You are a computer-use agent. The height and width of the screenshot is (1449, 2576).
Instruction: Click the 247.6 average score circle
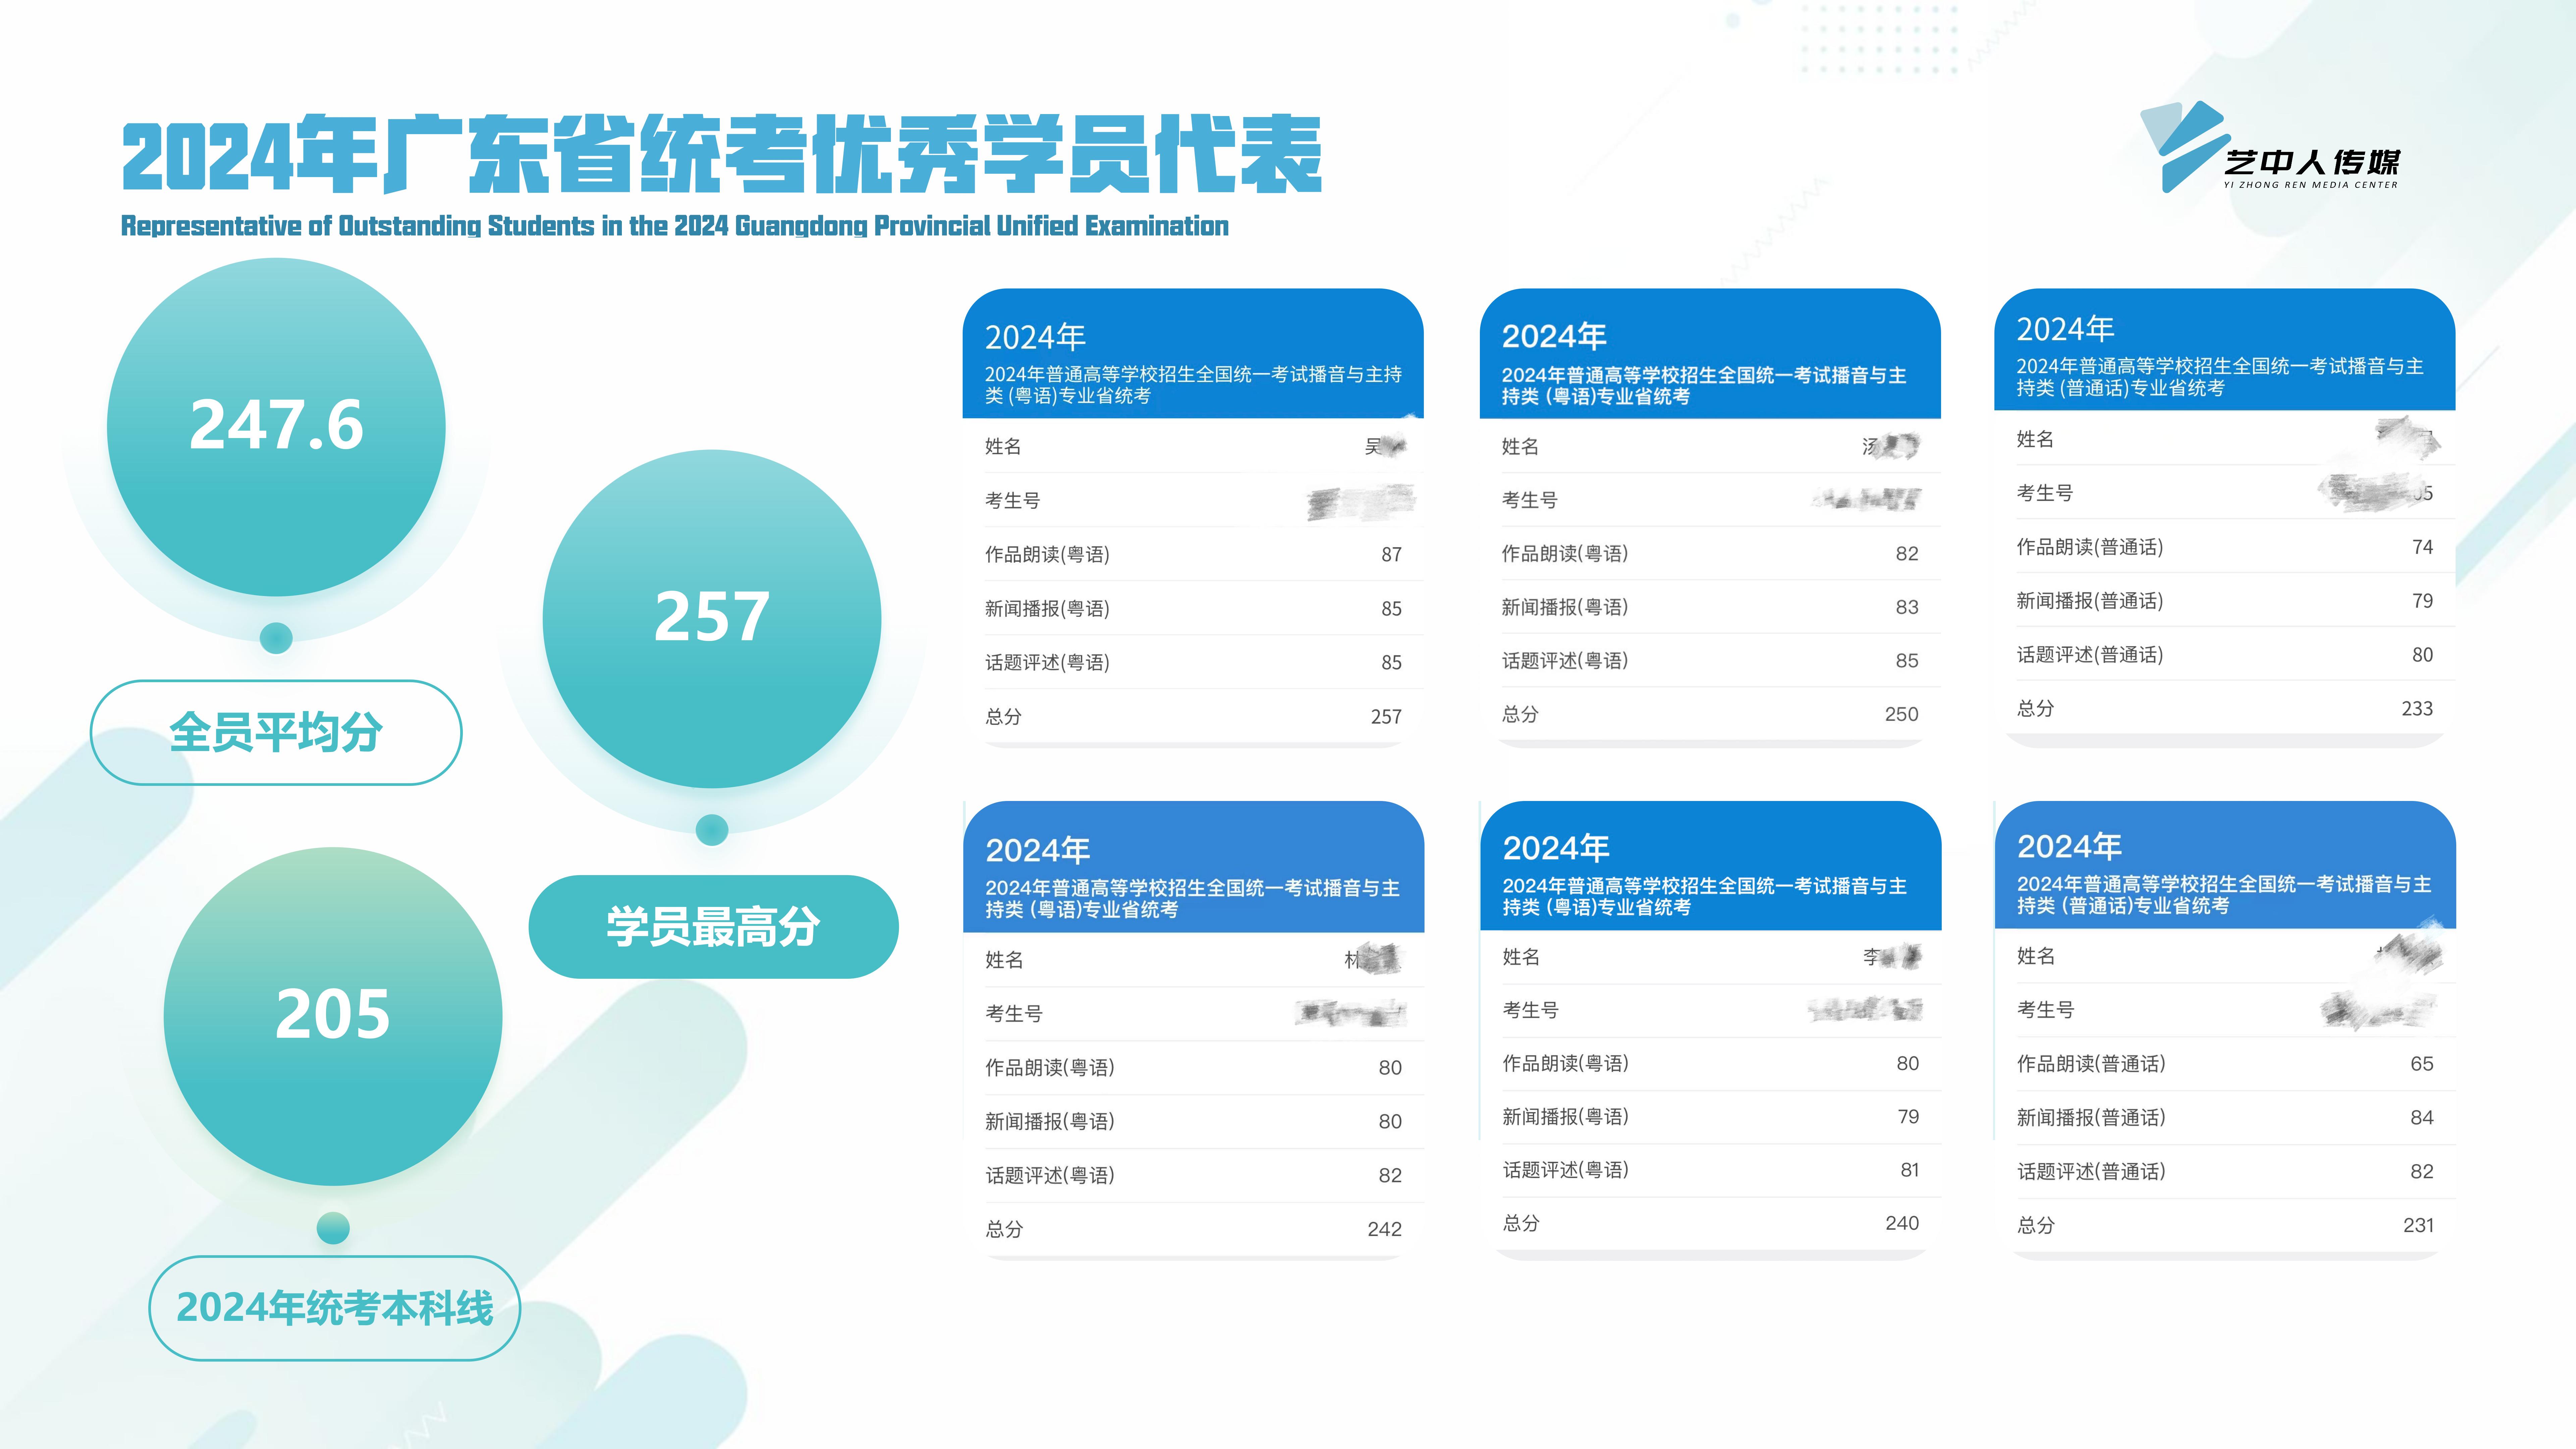pos(276,427)
